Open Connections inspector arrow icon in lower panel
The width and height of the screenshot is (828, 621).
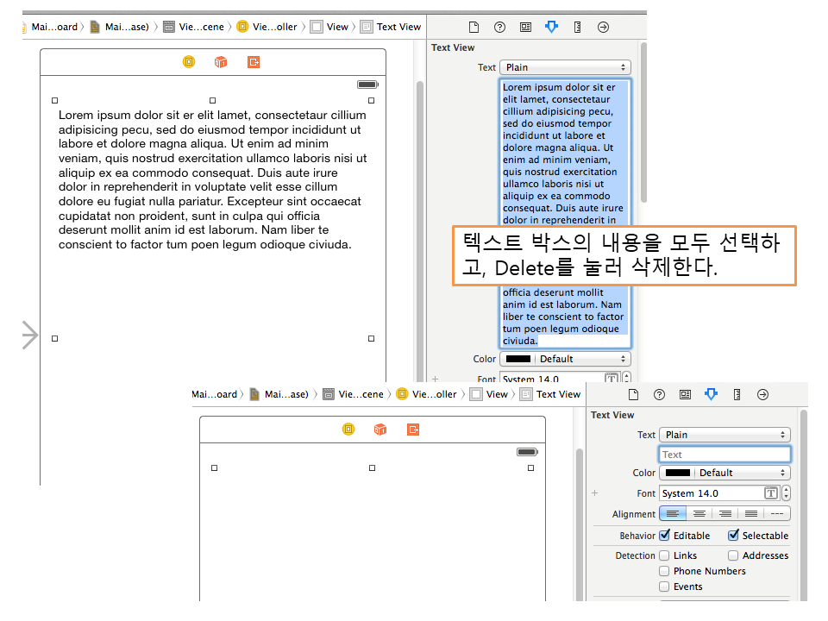(762, 394)
